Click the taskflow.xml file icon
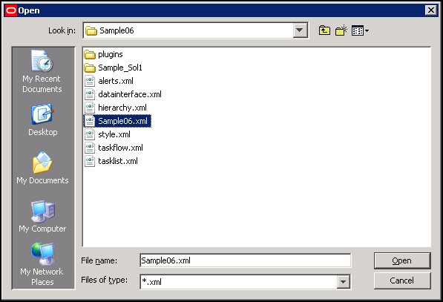443x302 pixels. (x=90, y=148)
